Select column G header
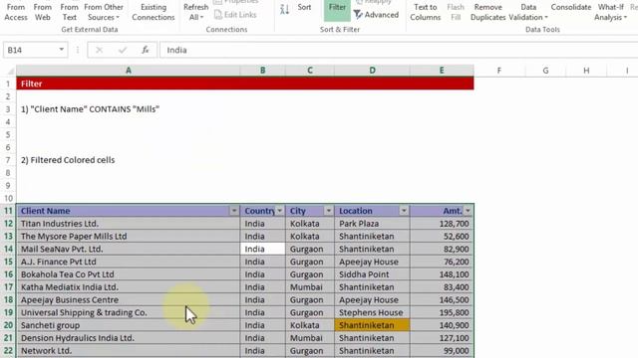 tap(545, 71)
